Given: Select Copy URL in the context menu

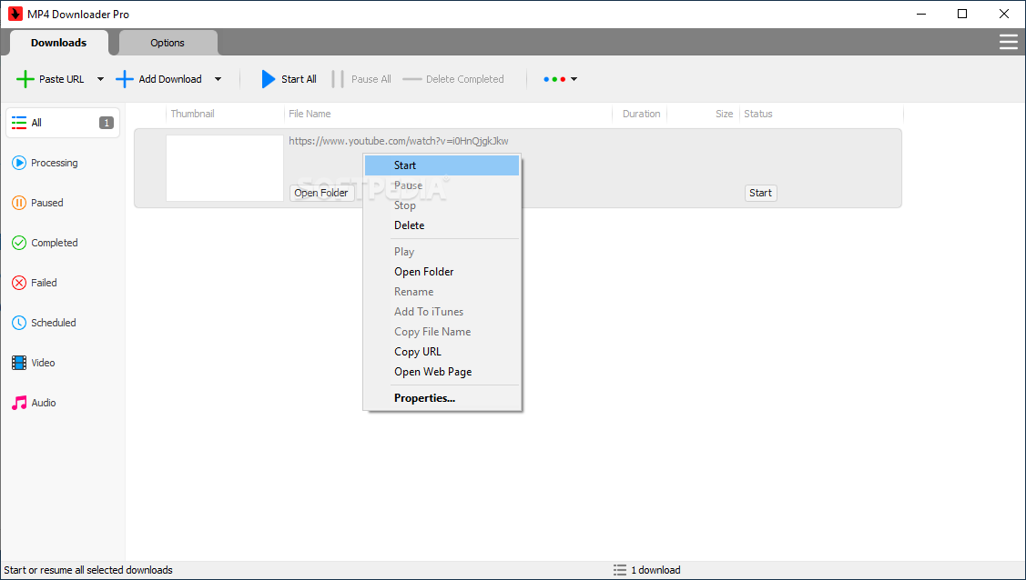Looking at the screenshot, I should tap(442, 352).
